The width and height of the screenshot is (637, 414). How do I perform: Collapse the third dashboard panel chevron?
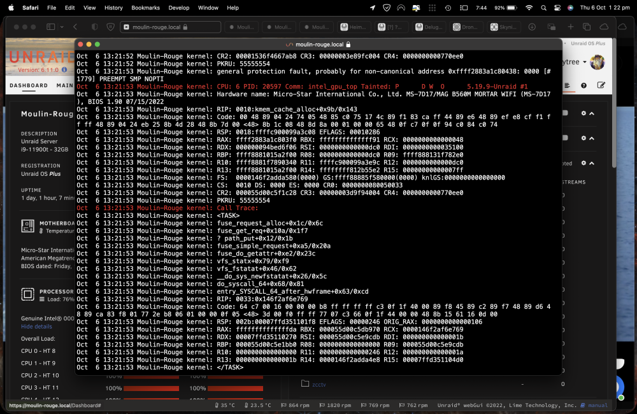(592, 163)
